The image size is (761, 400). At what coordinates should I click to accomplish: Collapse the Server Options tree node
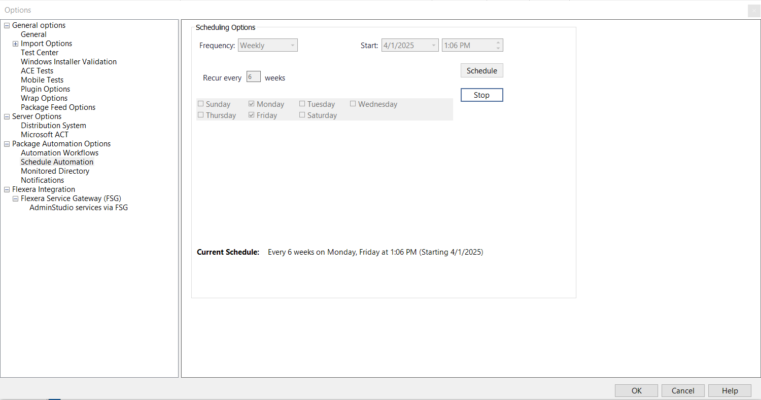(7, 116)
